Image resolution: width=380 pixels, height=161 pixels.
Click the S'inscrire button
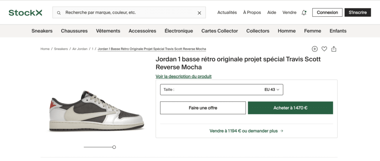coord(358,13)
